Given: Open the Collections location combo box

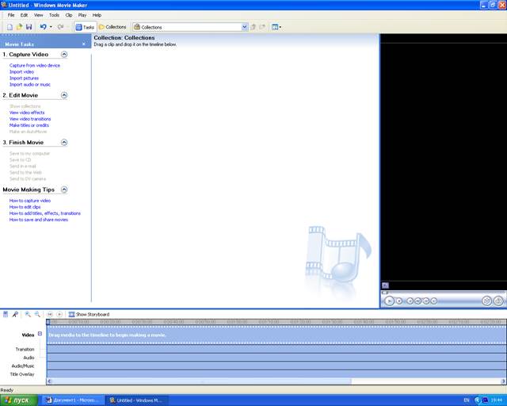Looking at the screenshot, I should pyautogui.click(x=190, y=27).
